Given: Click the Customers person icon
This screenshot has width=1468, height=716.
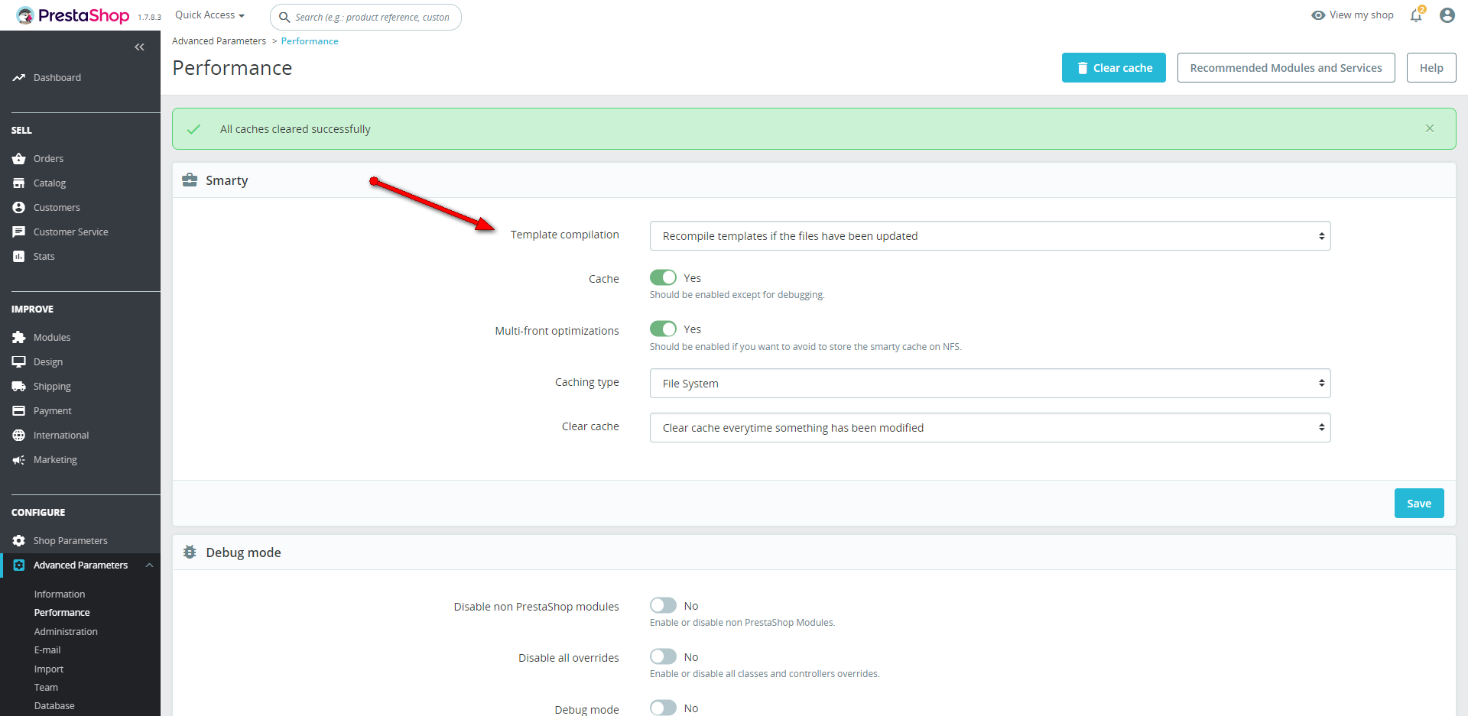Looking at the screenshot, I should pyautogui.click(x=19, y=208).
